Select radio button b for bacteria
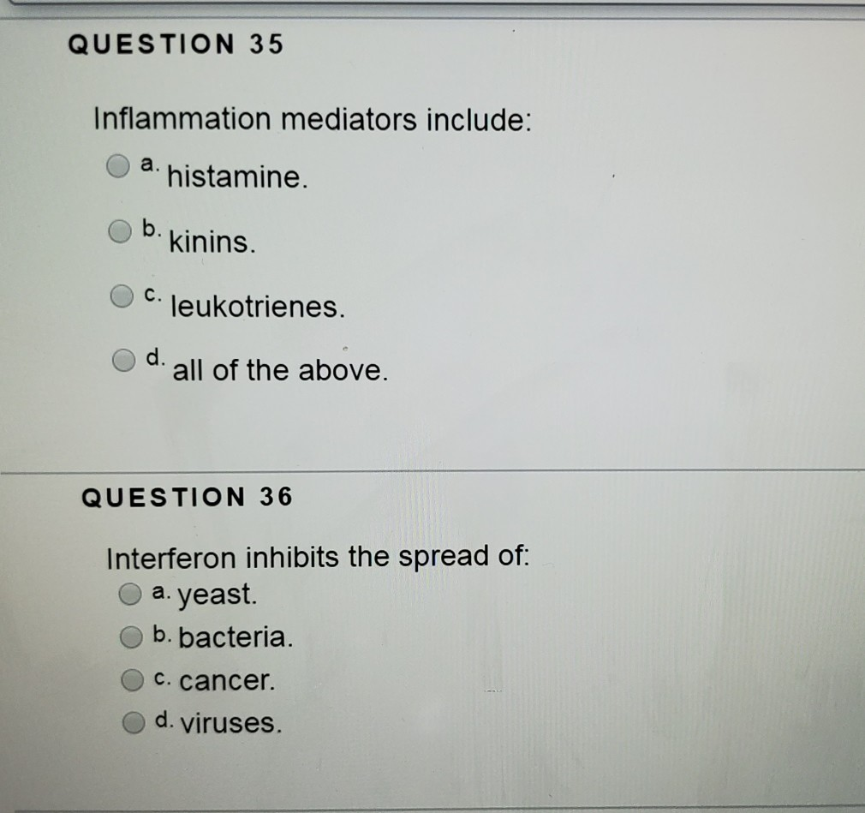The height and width of the screenshot is (813, 865). pos(130,635)
